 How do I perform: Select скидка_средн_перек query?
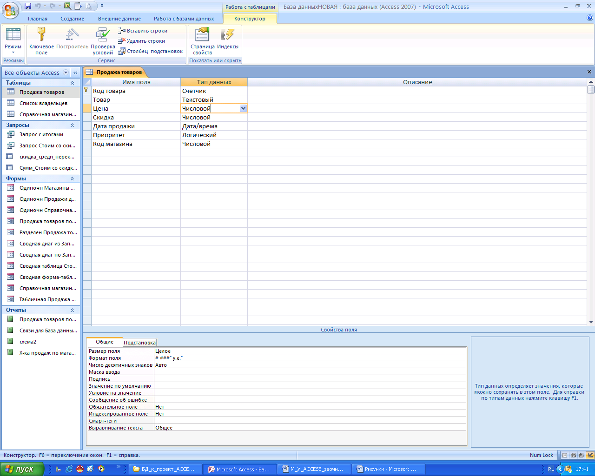tap(41, 157)
